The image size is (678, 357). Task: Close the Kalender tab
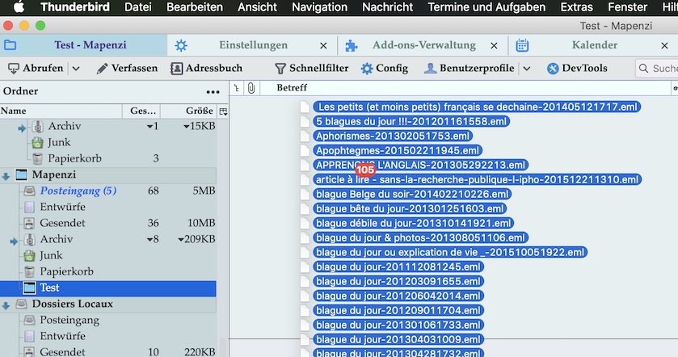pyautogui.click(x=664, y=45)
